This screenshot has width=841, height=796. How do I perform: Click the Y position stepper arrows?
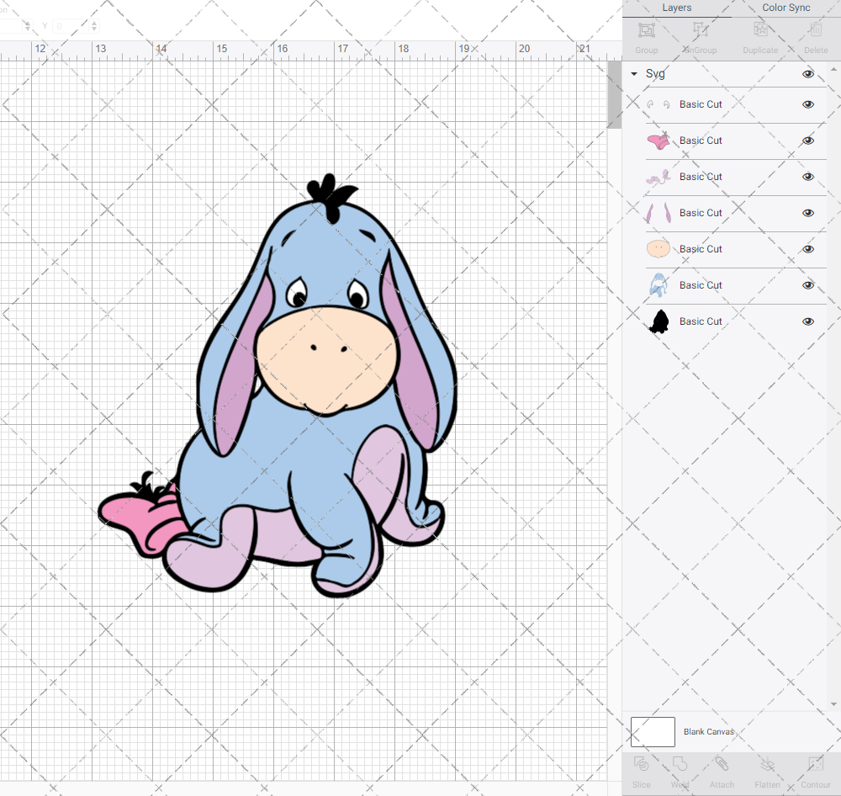94,26
